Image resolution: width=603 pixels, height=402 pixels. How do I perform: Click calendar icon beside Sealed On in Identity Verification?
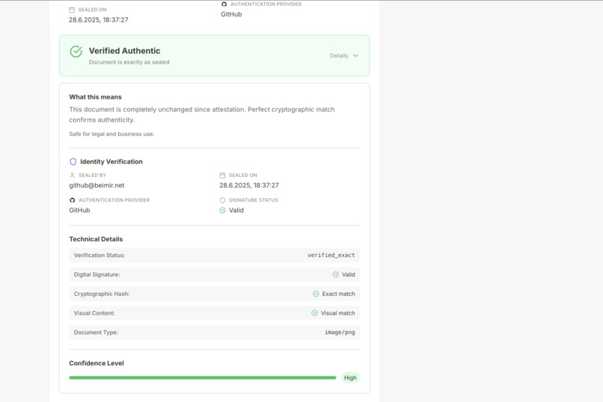pyautogui.click(x=222, y=175)
